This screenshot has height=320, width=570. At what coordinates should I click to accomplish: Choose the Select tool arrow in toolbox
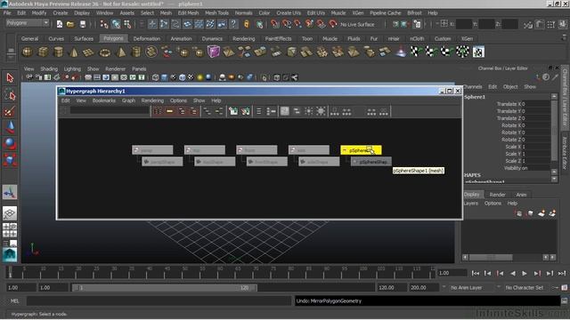[10, 77]
